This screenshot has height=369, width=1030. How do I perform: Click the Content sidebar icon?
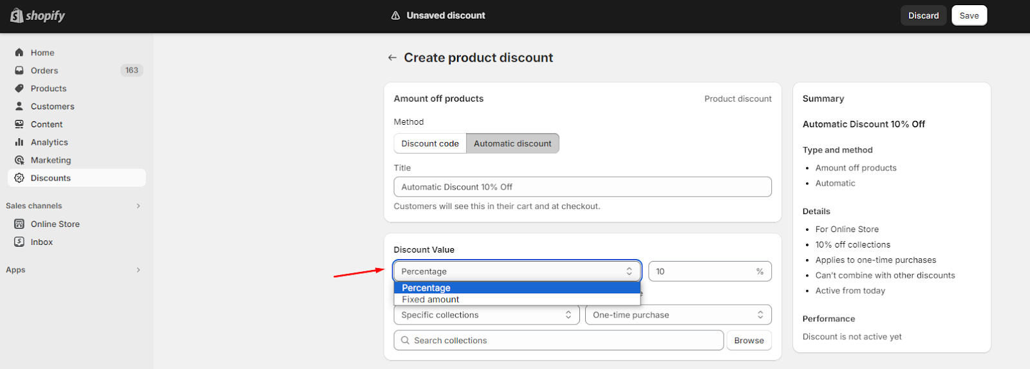click(x=19, y=125)
